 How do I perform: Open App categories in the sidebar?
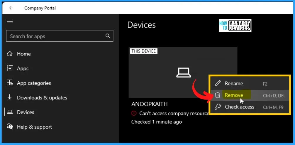tap(34, 83)
